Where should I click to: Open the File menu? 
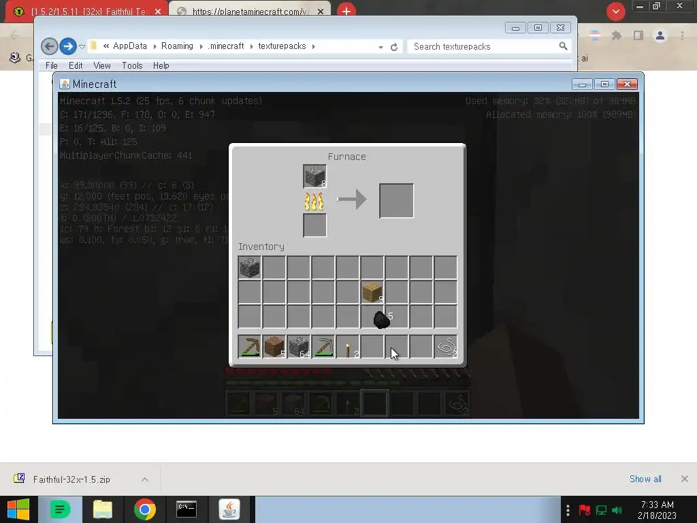tap(52, 66)
